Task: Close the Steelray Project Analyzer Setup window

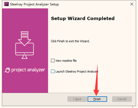Action: 132,4
